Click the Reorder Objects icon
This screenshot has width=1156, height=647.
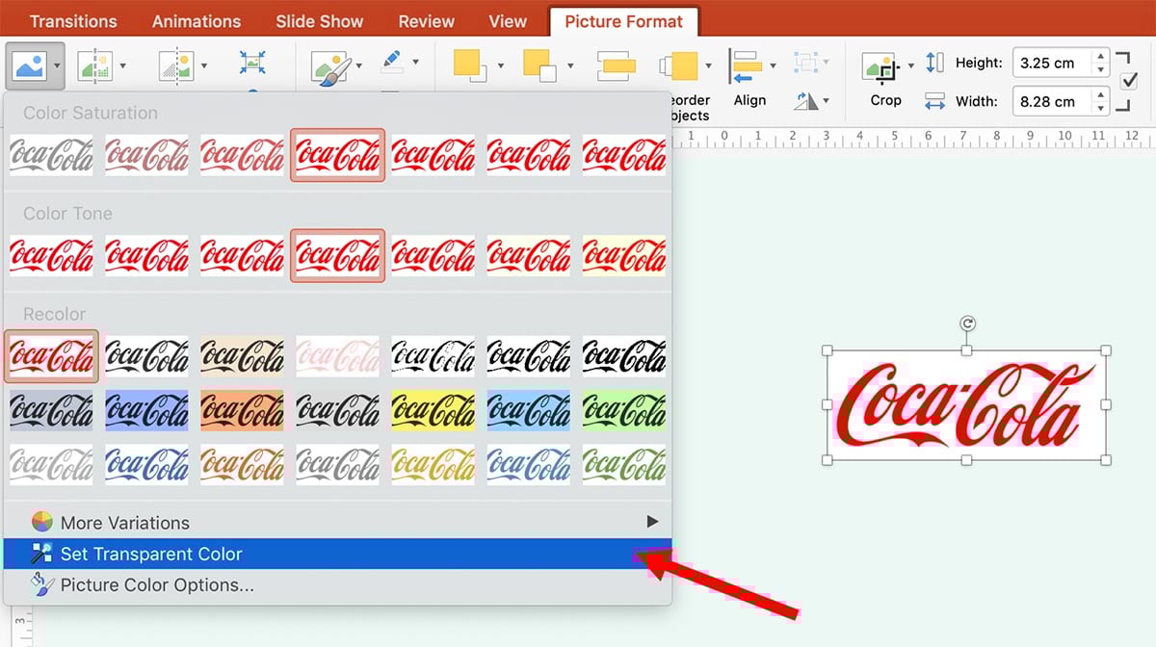click(x=681, y=66)
